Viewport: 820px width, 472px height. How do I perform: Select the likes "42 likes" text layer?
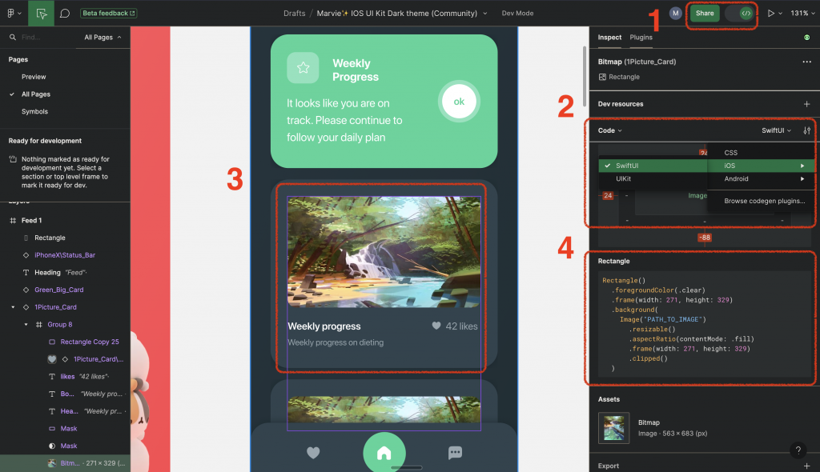click(83, 376)
